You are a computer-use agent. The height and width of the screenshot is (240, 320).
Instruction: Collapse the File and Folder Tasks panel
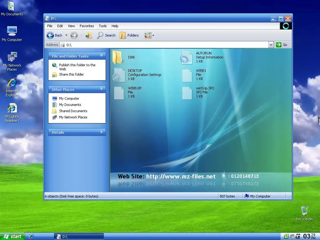101,55
